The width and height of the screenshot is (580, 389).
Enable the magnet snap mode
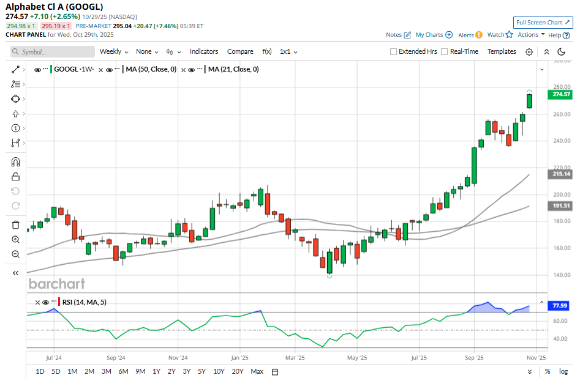[x=16, y=161]
